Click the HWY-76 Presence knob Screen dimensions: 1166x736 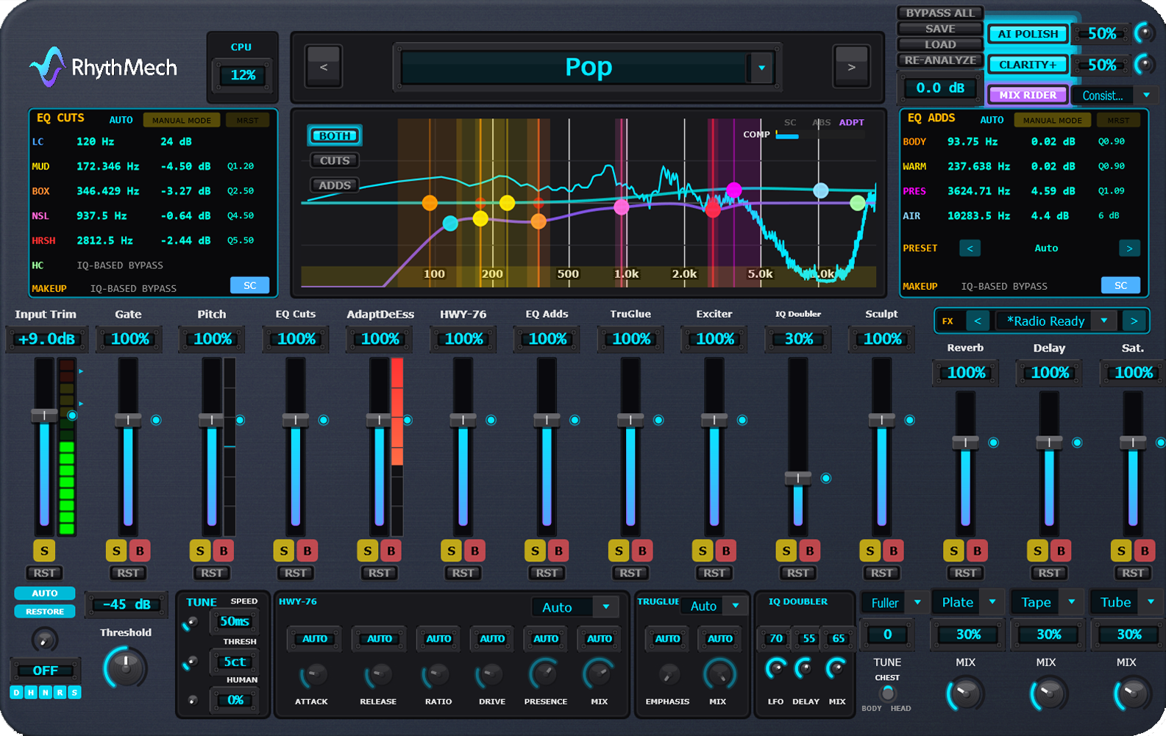(x=544, y=674)
